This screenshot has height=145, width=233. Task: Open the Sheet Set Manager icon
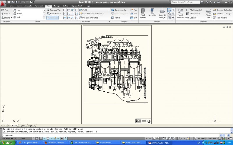pyautogui.click(x=162, y=13)
